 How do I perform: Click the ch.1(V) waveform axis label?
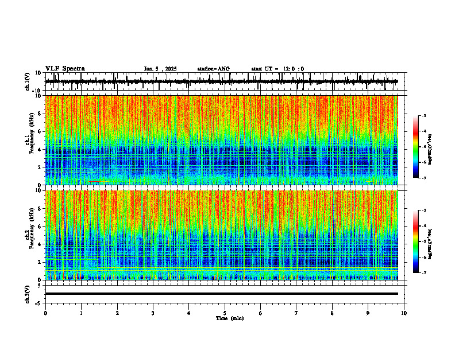(28, 81)
